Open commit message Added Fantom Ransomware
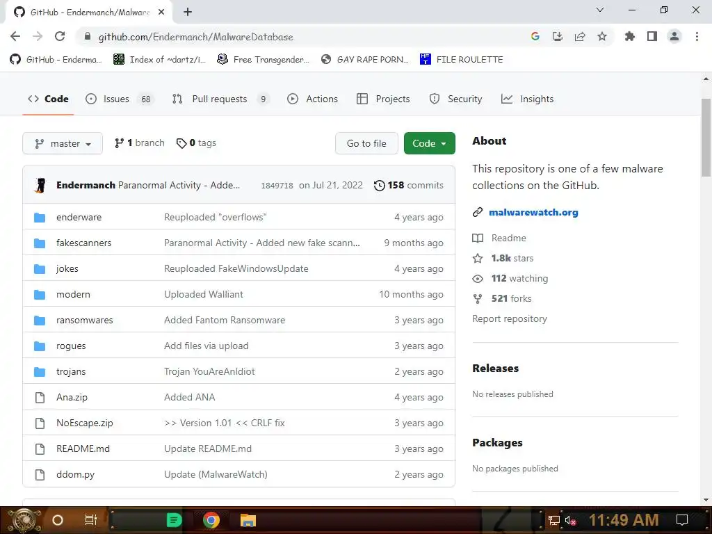The image size is (712, 534). [225, 320]
